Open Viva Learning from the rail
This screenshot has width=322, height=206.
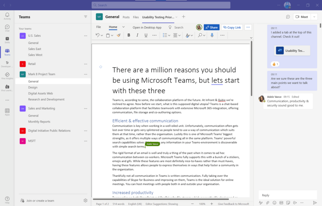pyautogui.click(x=7, y=88)
